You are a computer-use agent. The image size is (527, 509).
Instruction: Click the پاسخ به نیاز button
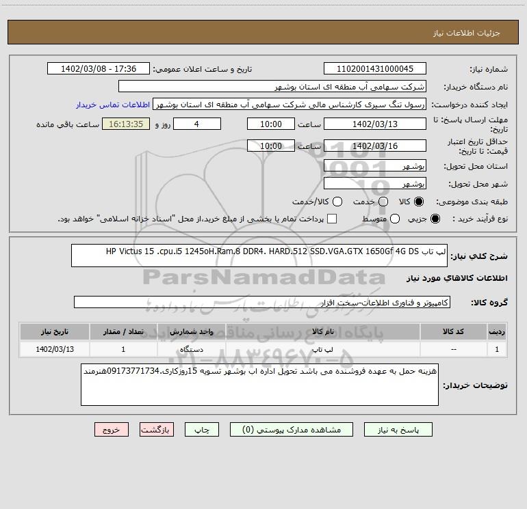click(398, 430)
